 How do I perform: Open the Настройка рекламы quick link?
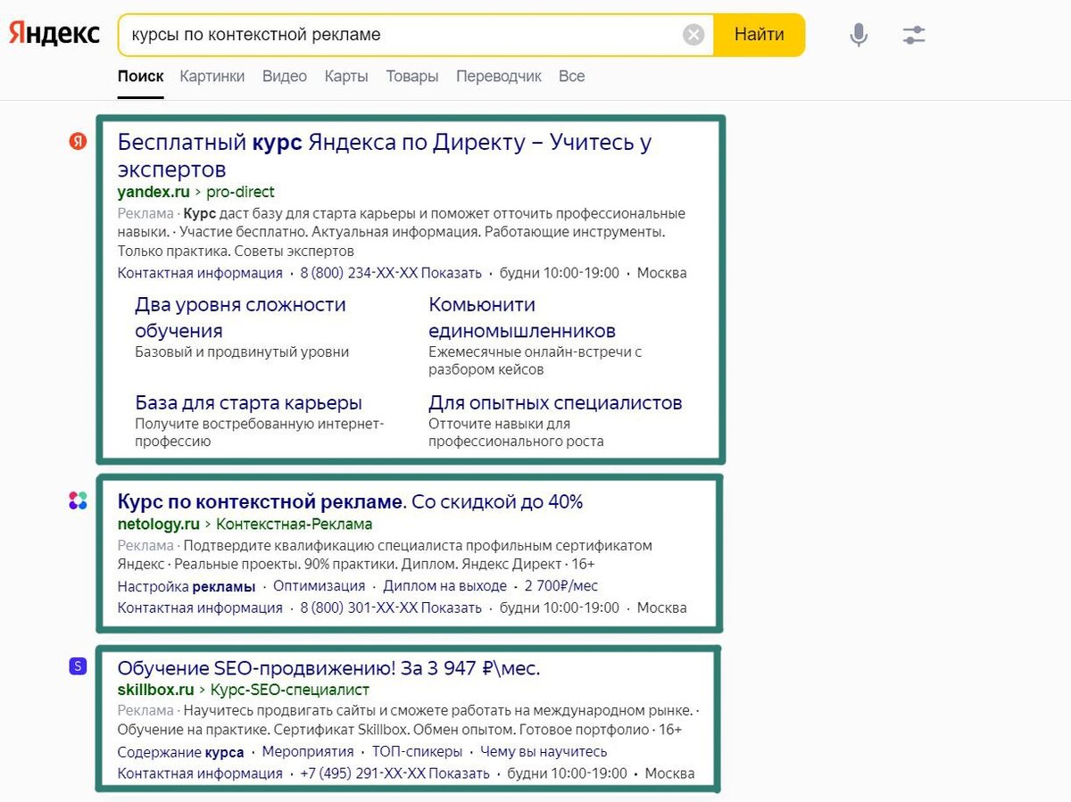click(187, 586)
